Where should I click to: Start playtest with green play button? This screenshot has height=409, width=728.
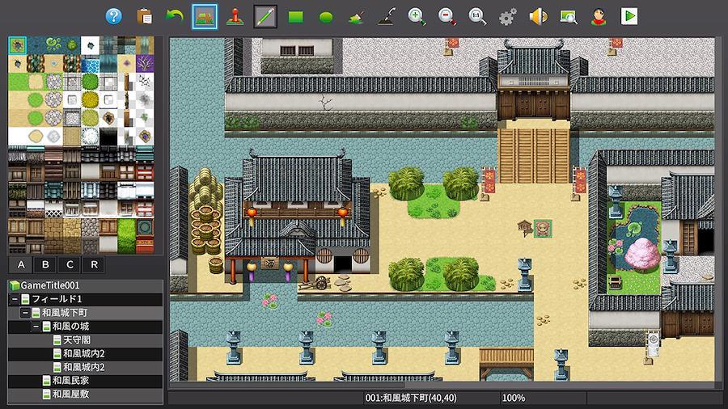pos(629,16)
